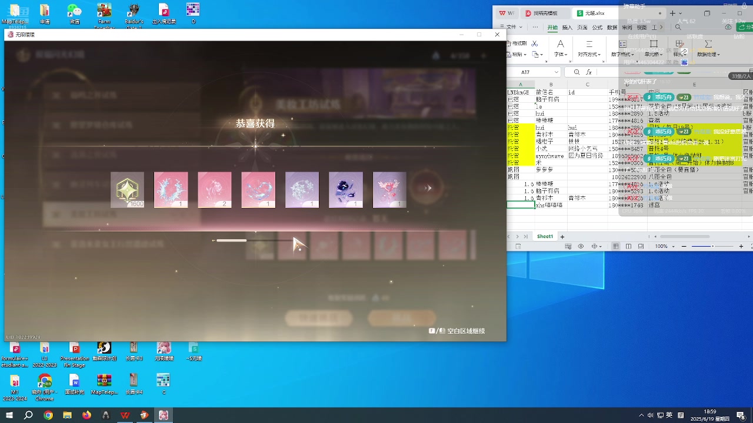Open the Farm Together desktop shortcut

click(104, 14)
